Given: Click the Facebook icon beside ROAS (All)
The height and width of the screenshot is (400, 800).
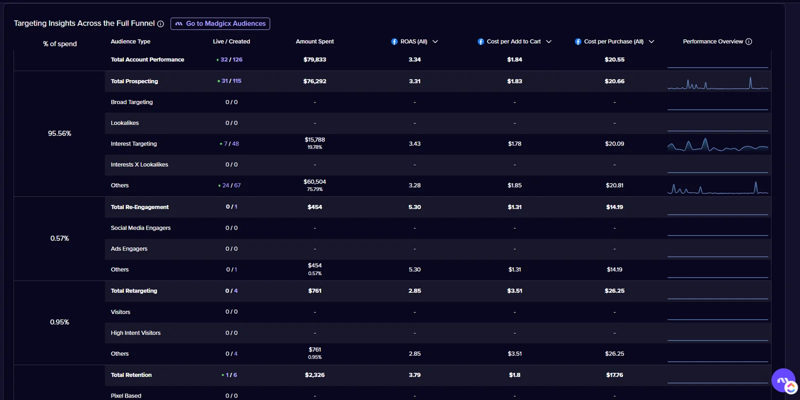Looking at the screenshot, I should [x=394, y=41].
